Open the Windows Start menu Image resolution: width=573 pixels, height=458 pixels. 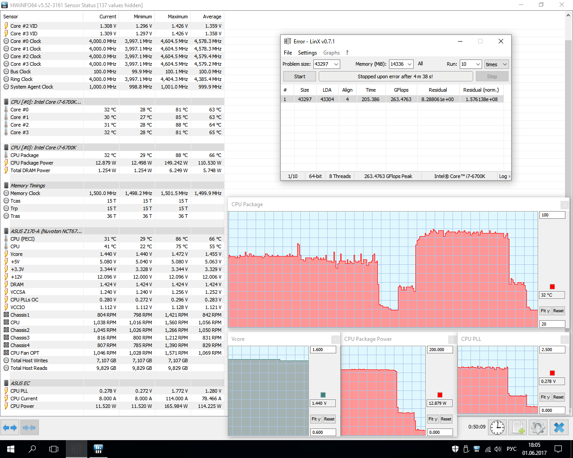(11, 449)
